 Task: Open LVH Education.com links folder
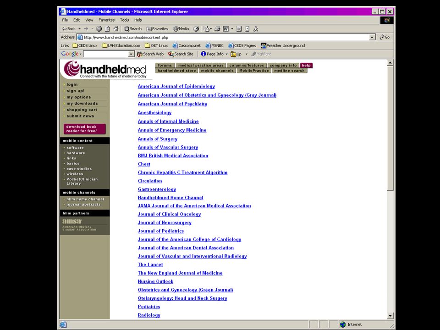tap(121, 45)
